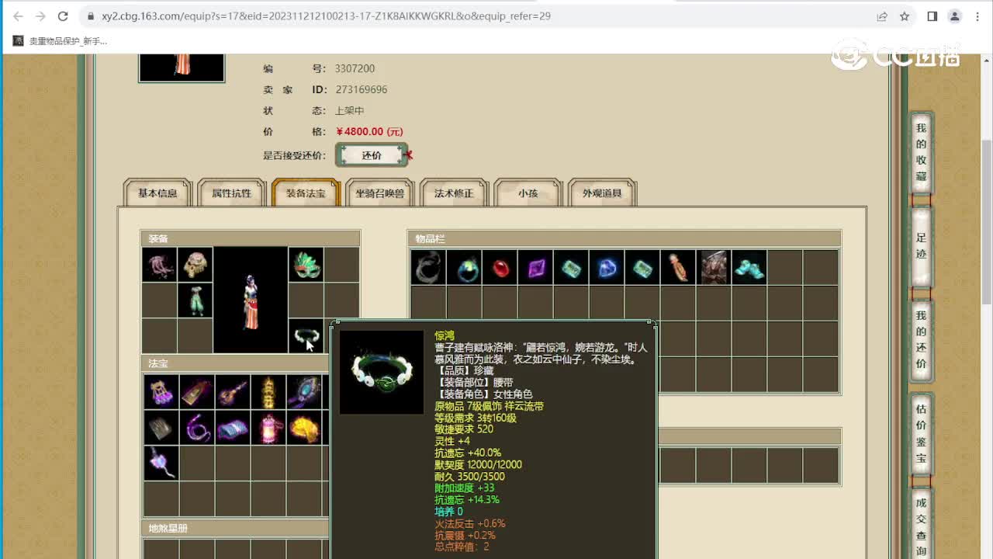Toggle the browser side panel

932,16
